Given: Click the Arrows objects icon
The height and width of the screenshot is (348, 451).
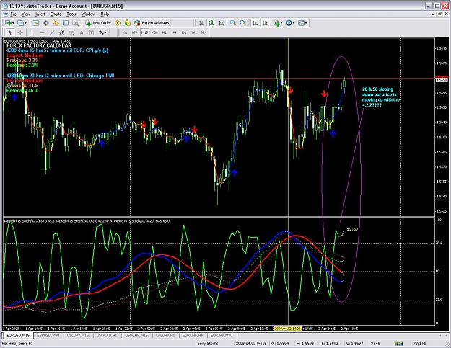Looking at the screenshot, I should (x=101, y=32).
